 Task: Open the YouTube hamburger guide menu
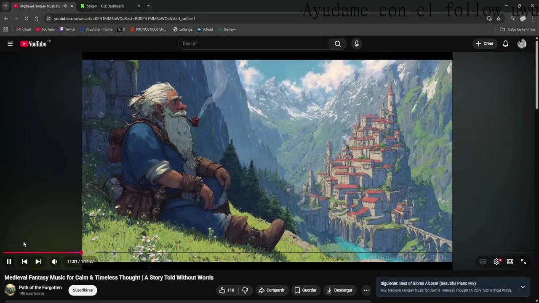10,44
